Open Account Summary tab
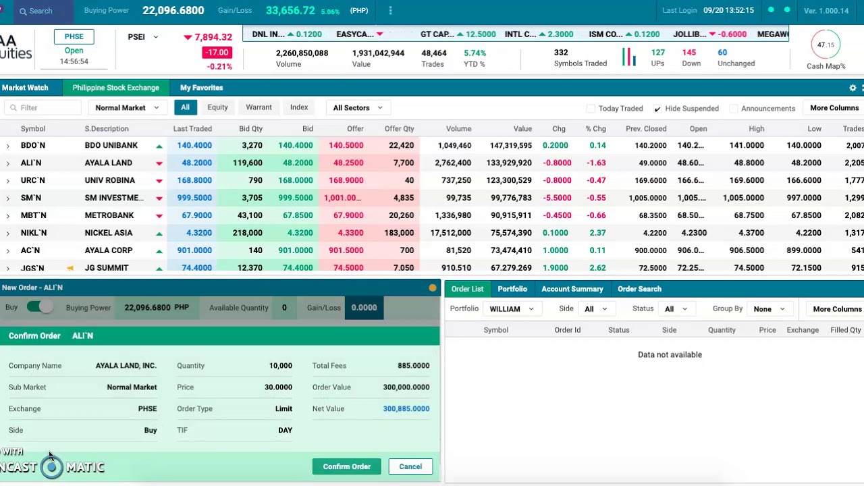 [572, 289]
